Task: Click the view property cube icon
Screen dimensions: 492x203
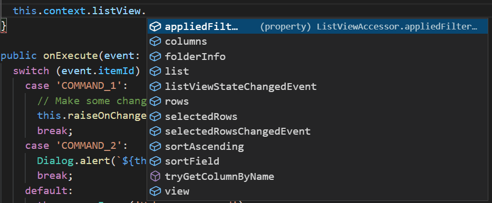Action: coord(155,191)
